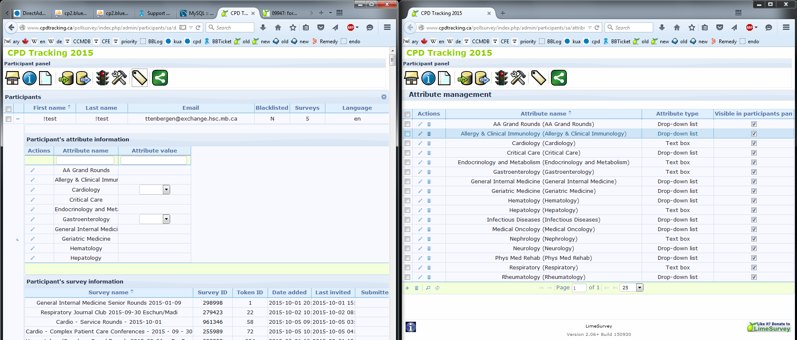Screen dimensions: 797x340
Task: Check the !test participant row checkbox
Action: pos(8,119)
